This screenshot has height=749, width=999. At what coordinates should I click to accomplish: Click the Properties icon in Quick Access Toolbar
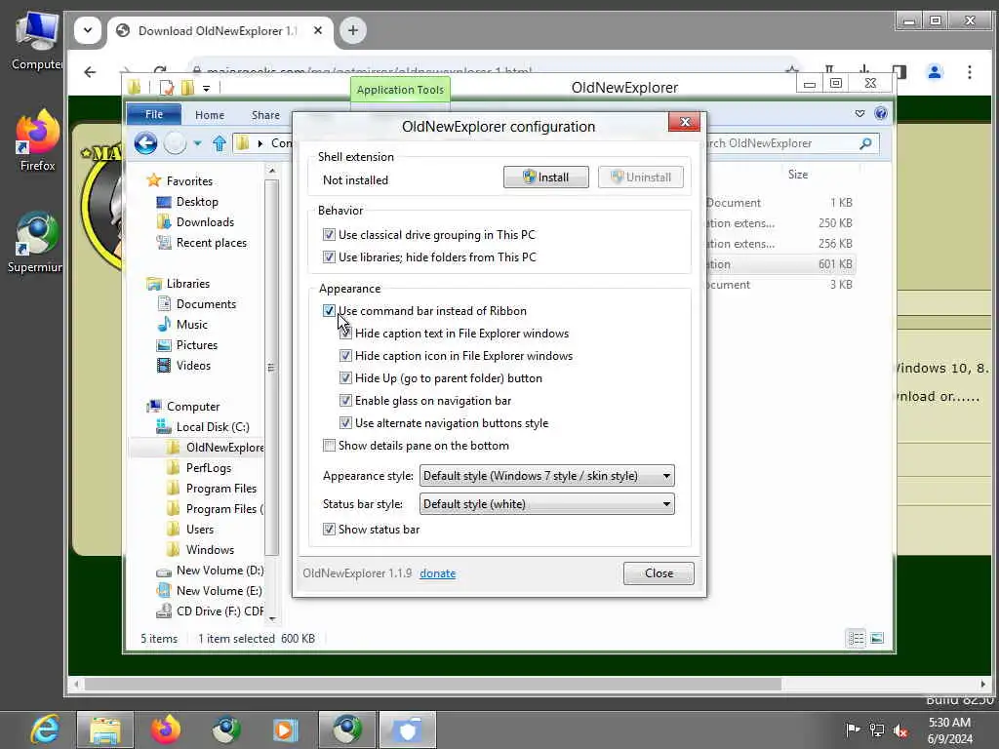166,87
